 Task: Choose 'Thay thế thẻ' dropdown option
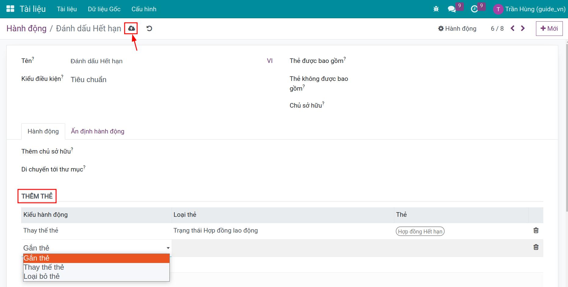pos(96,267)
